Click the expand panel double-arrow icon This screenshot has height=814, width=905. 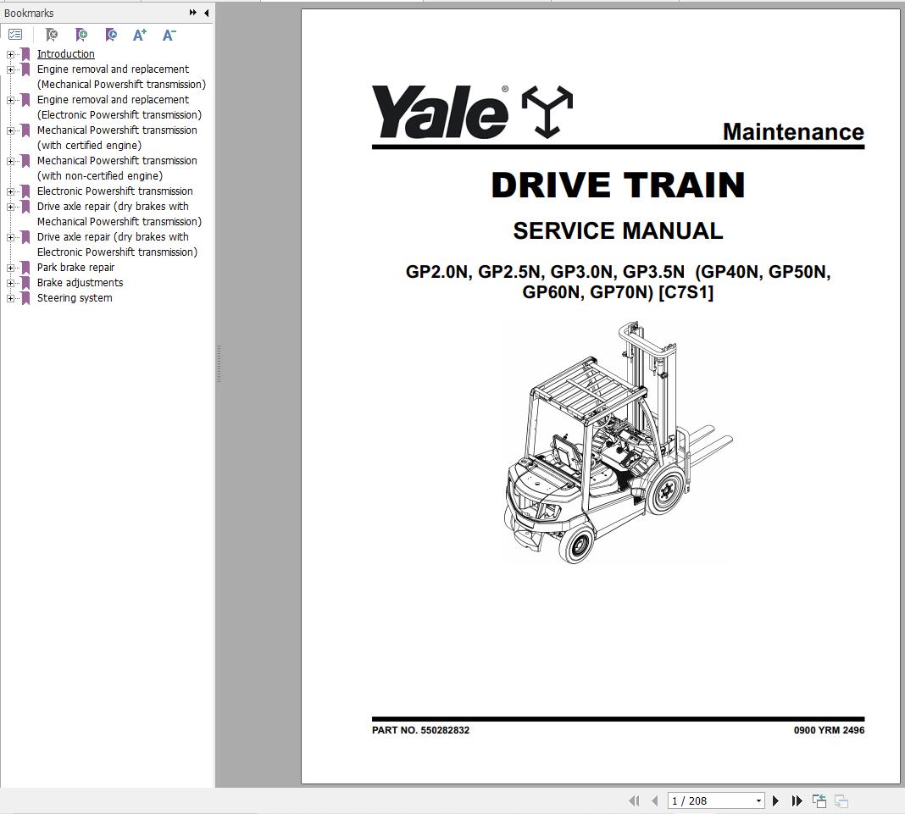[192, 12]
